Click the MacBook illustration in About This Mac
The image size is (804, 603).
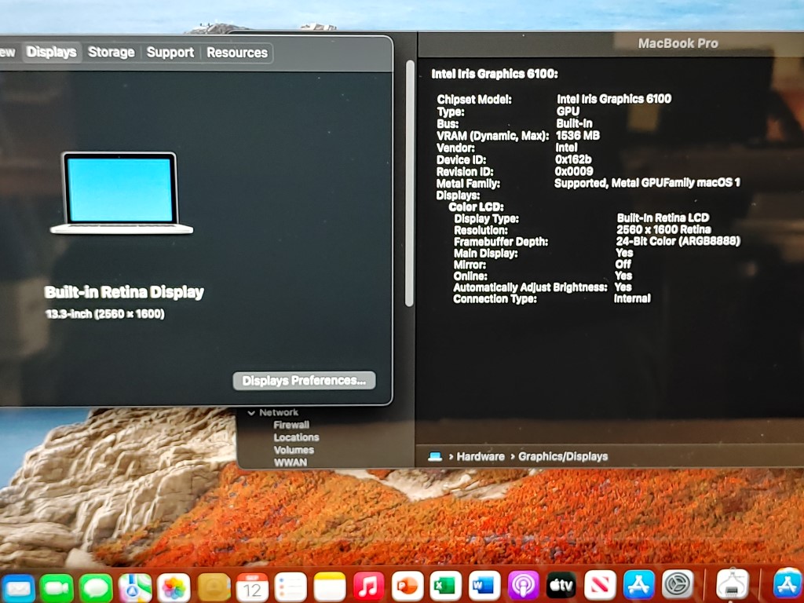pyautogui.click(x=122, y=193)
